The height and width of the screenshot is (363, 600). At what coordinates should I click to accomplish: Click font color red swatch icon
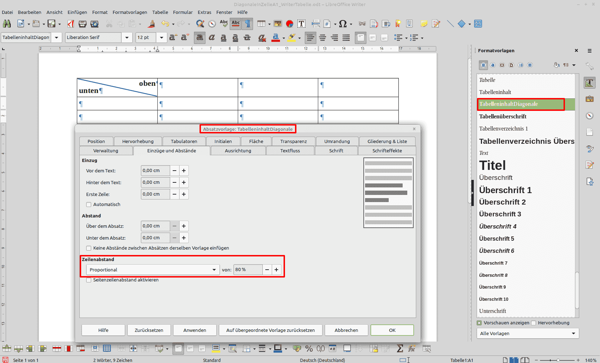click(x=276, y=38)
